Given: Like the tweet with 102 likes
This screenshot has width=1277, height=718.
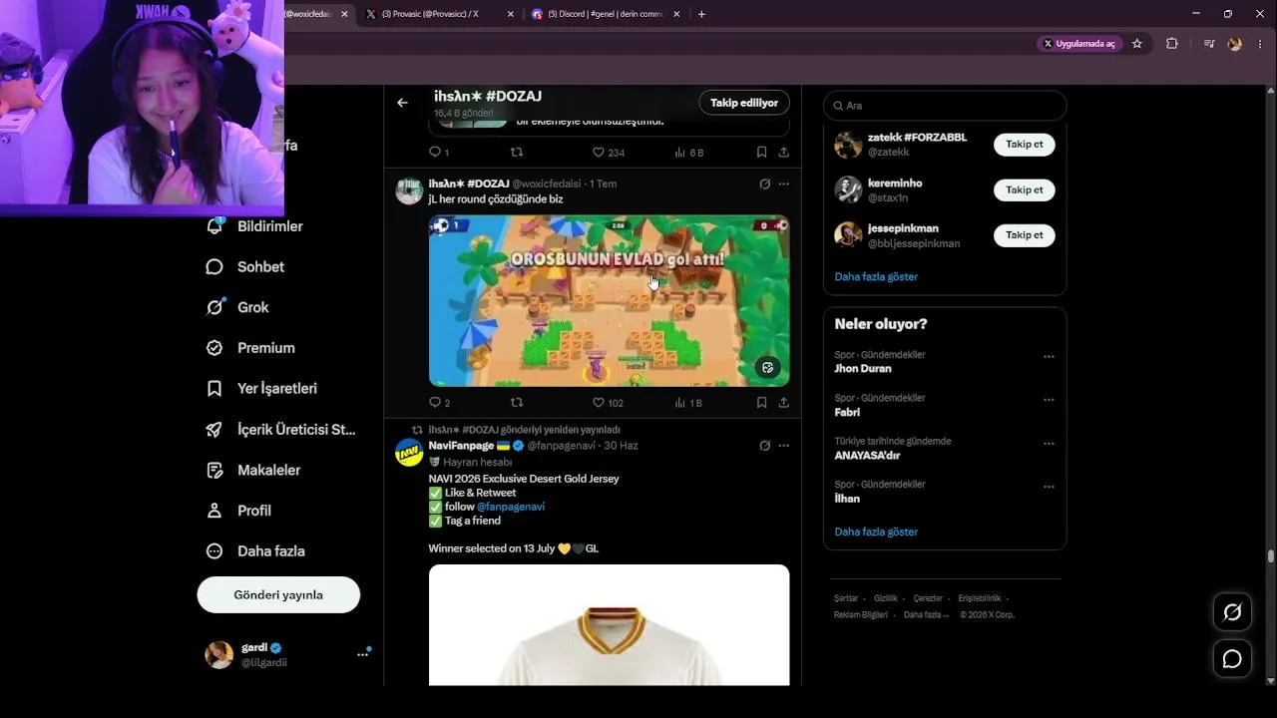Looking at the screenshot, I should tap(609, 403).
